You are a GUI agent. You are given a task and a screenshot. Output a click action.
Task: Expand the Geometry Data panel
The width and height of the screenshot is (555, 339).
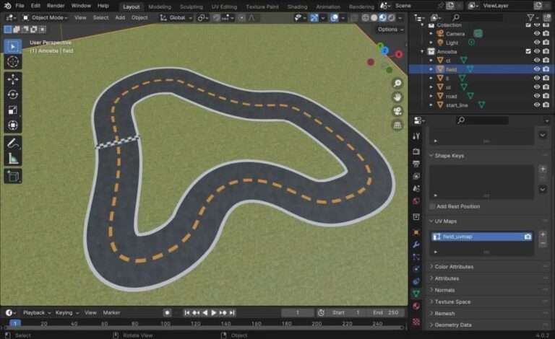pyautogui.click(x=452, y=325)
